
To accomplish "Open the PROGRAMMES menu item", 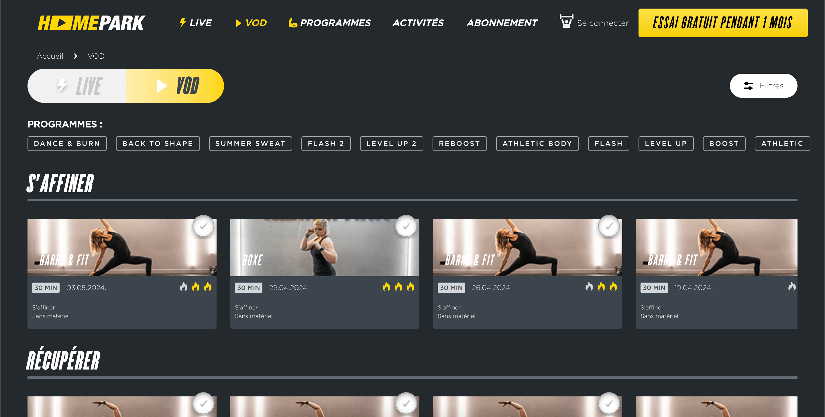I will coord(329,23).
